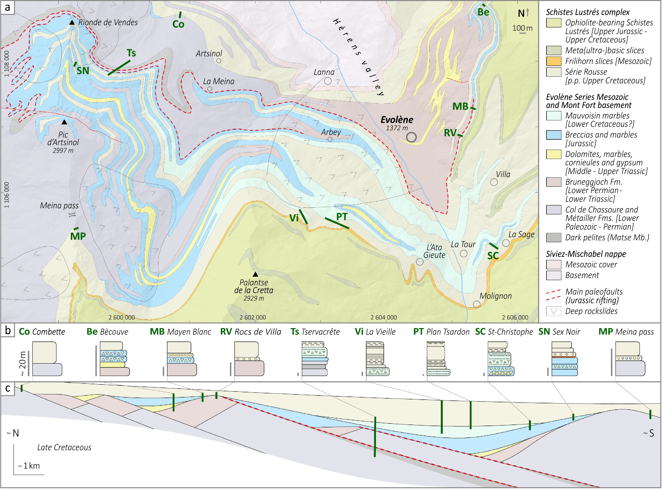The width and height of the screenshot is (662, 489).
Task: Click the Main paleofaults dashed red symbol
Action: tap(553, 295)
